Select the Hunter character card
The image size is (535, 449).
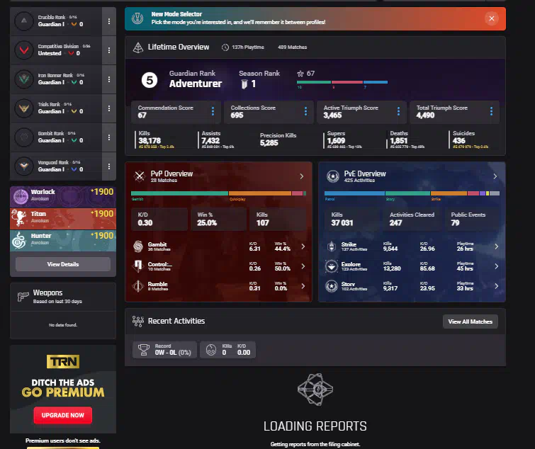(63, 241)
